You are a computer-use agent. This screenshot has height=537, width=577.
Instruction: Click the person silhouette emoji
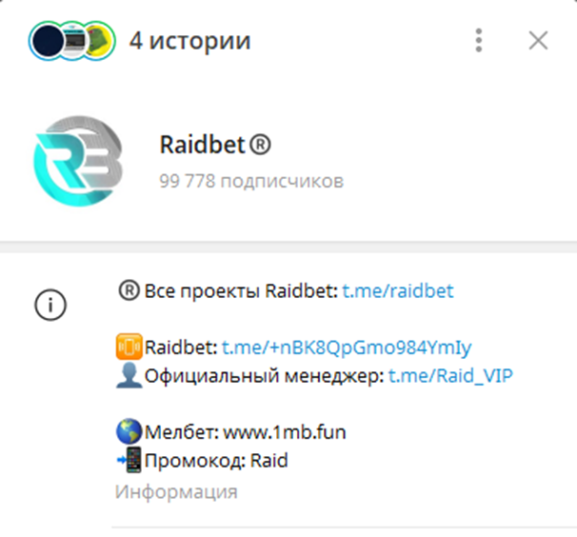click(129, 375)
